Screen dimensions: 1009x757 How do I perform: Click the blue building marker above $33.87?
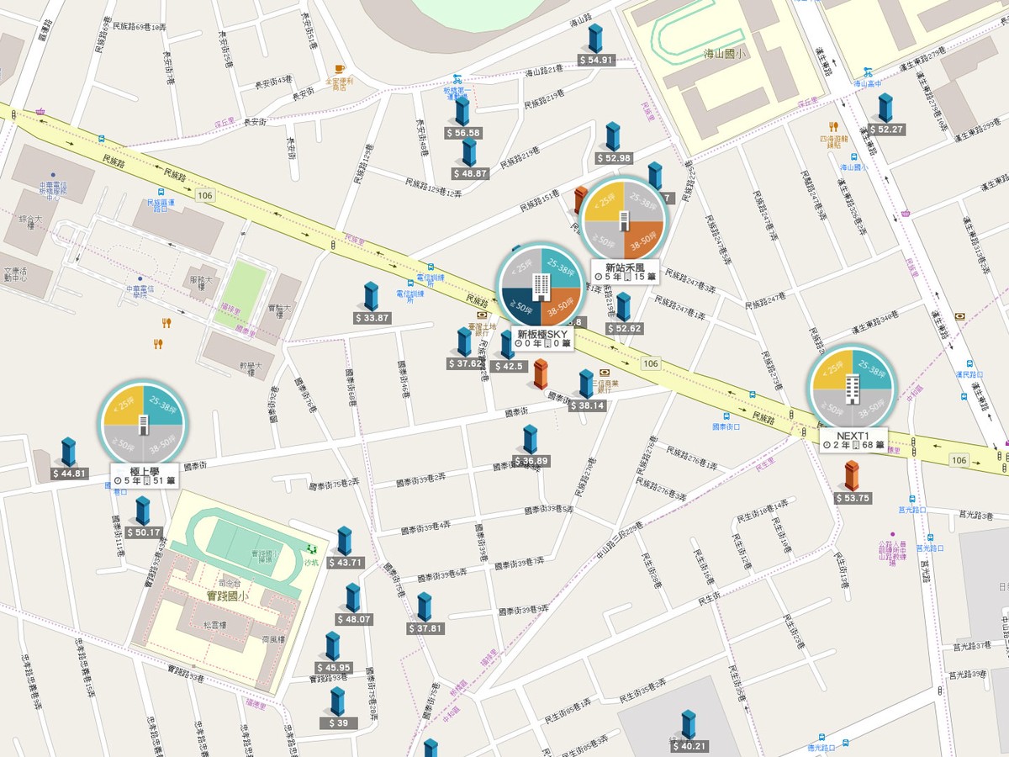371,296
